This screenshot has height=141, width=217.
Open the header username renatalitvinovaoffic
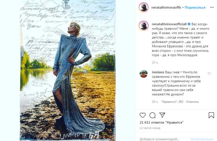pyautogui.click(x=166, y=7)
